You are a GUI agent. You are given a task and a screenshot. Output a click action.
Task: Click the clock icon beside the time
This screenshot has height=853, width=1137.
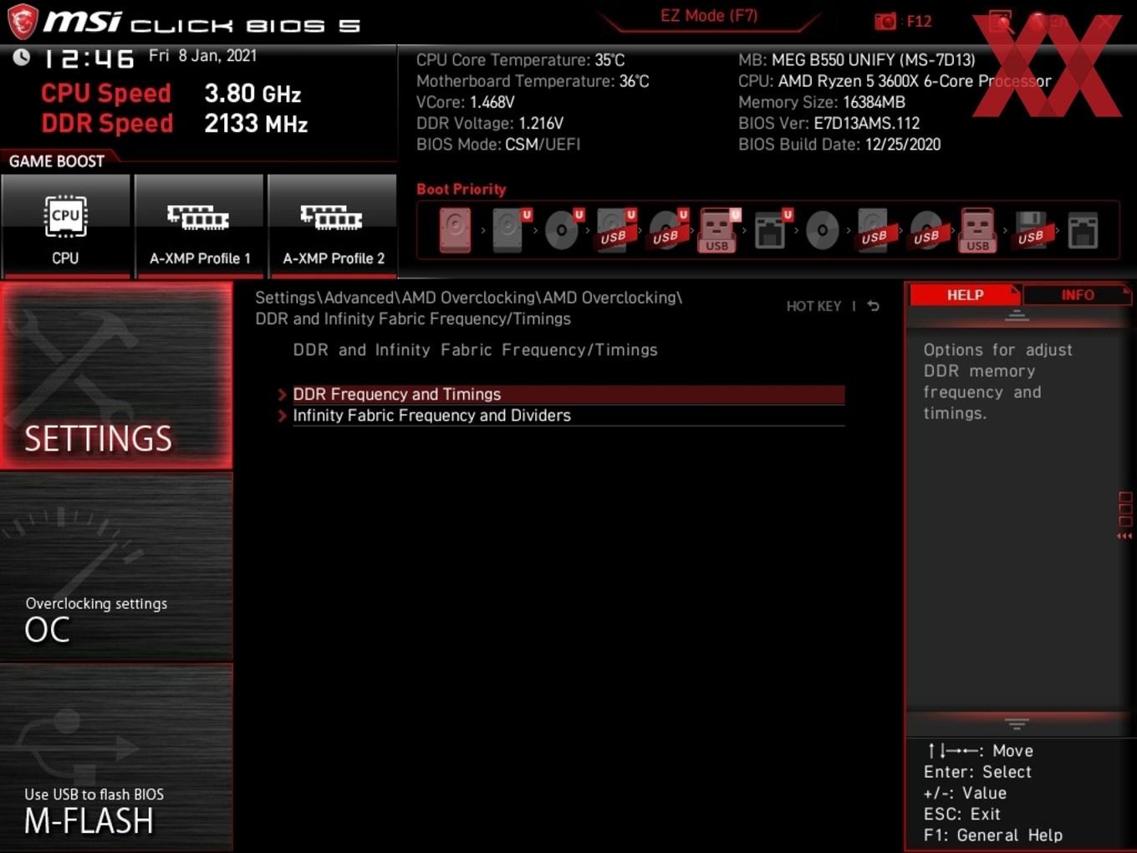click(22, 57)
